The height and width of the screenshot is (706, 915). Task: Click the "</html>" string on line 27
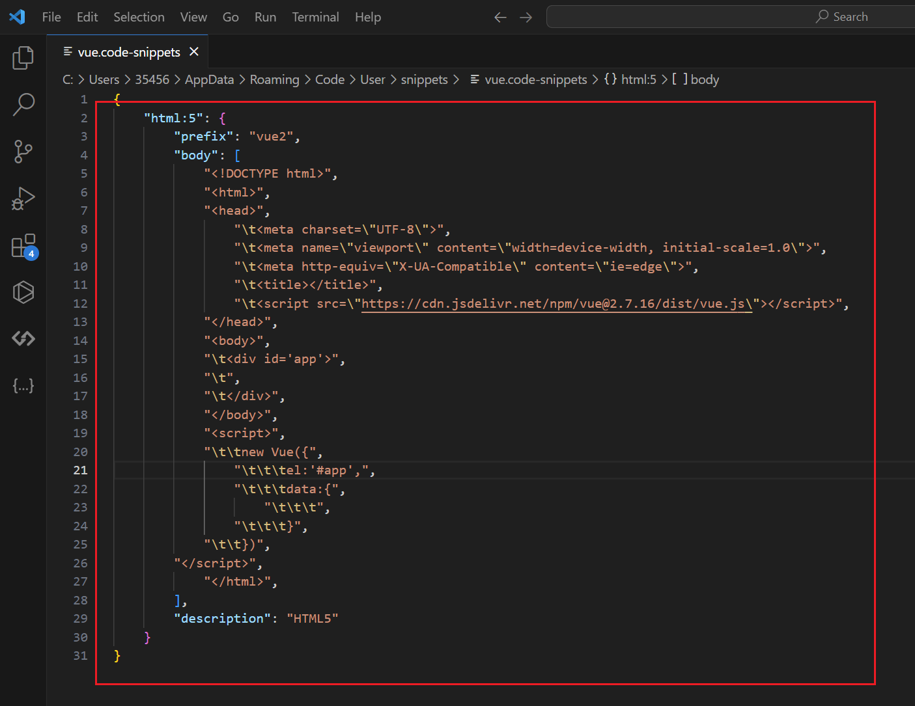237,581
